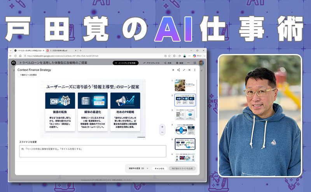Click the notebook title about travel loan strategy
311x192 pixels.
pos(53,63)
